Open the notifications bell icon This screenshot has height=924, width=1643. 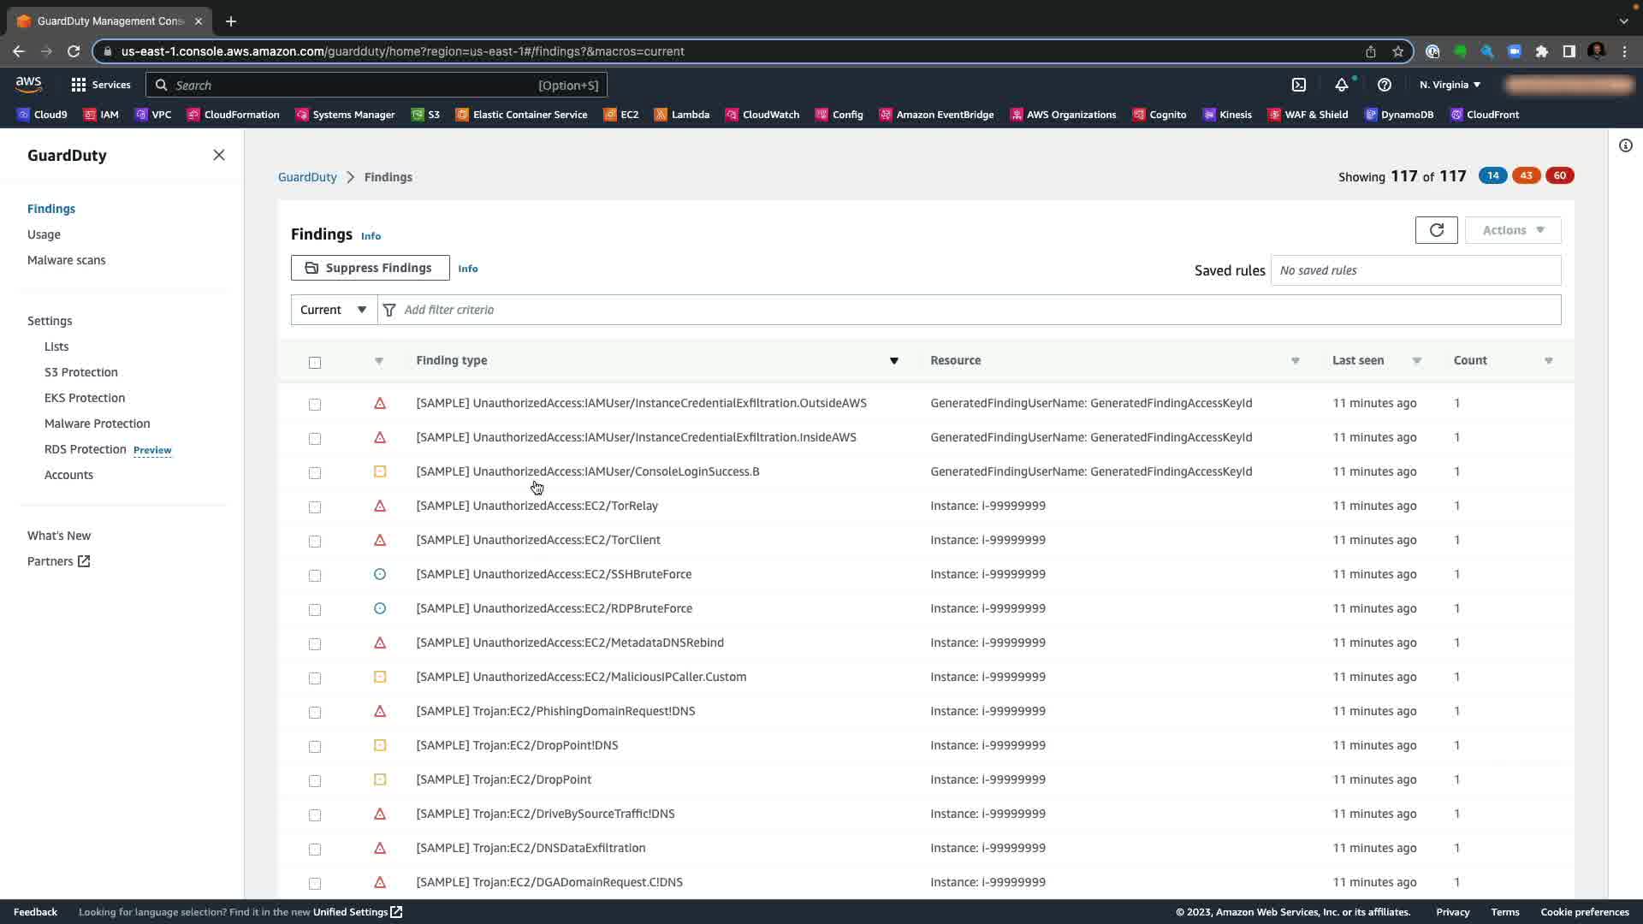(1341, 85)
